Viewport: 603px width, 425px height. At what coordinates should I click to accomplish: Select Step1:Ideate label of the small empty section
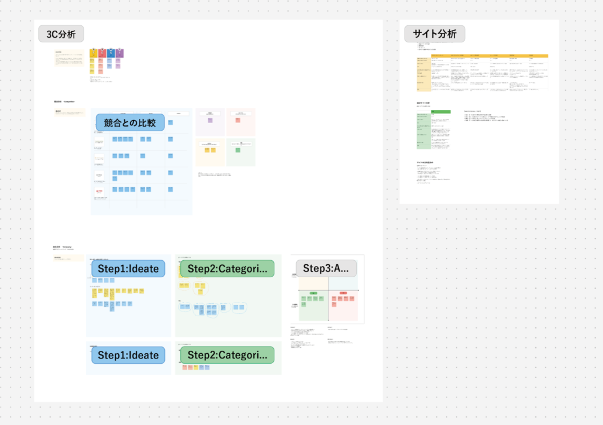pyautogui.click(x=128, y=355)
